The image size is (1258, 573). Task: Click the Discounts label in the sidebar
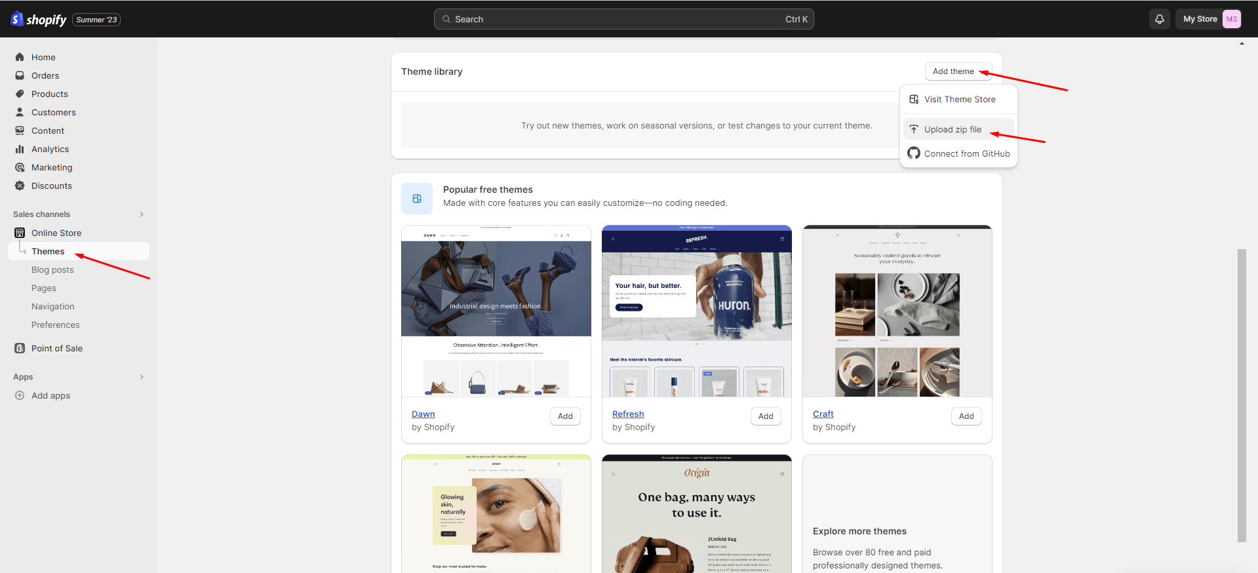(52, 186)
